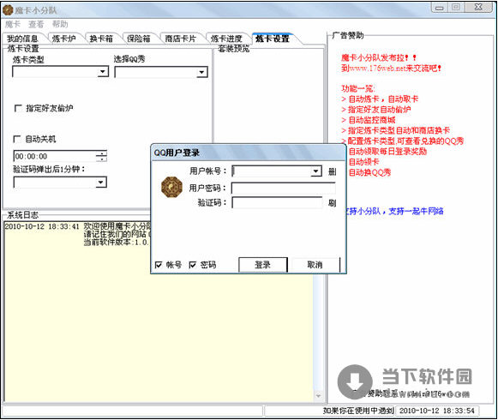Screen dimensions: 498x420
Task: Click the 指定好友自动偷炉 feature text
Action: (380, 110)
